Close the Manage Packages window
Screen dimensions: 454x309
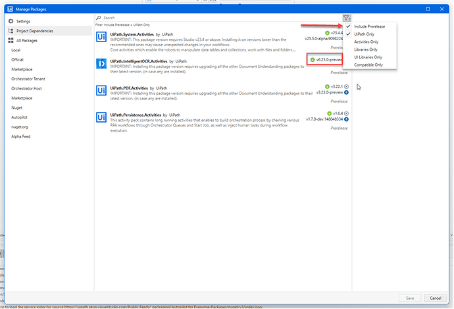pos(441,9)
